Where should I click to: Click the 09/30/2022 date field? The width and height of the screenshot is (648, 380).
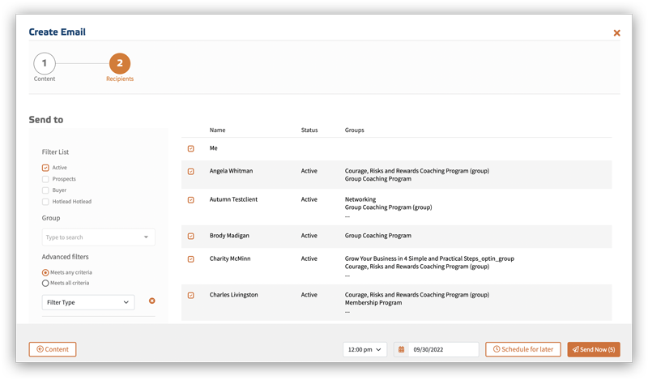(x=443, y=349)
